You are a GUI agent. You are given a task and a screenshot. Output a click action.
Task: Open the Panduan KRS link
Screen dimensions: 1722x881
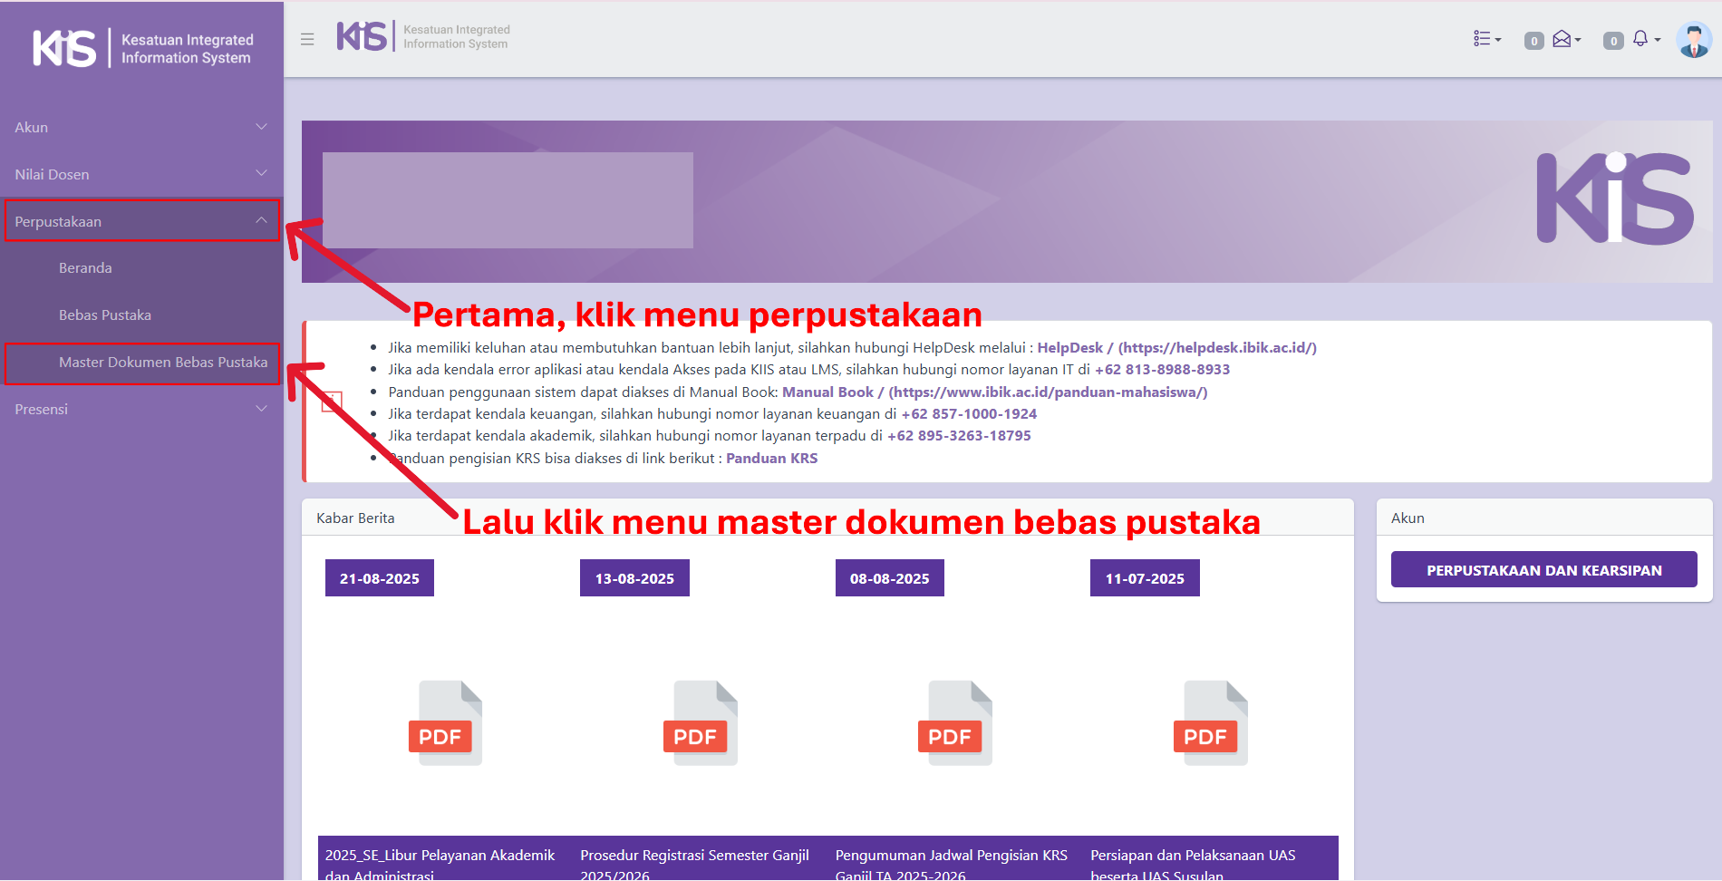coord(771,459)
